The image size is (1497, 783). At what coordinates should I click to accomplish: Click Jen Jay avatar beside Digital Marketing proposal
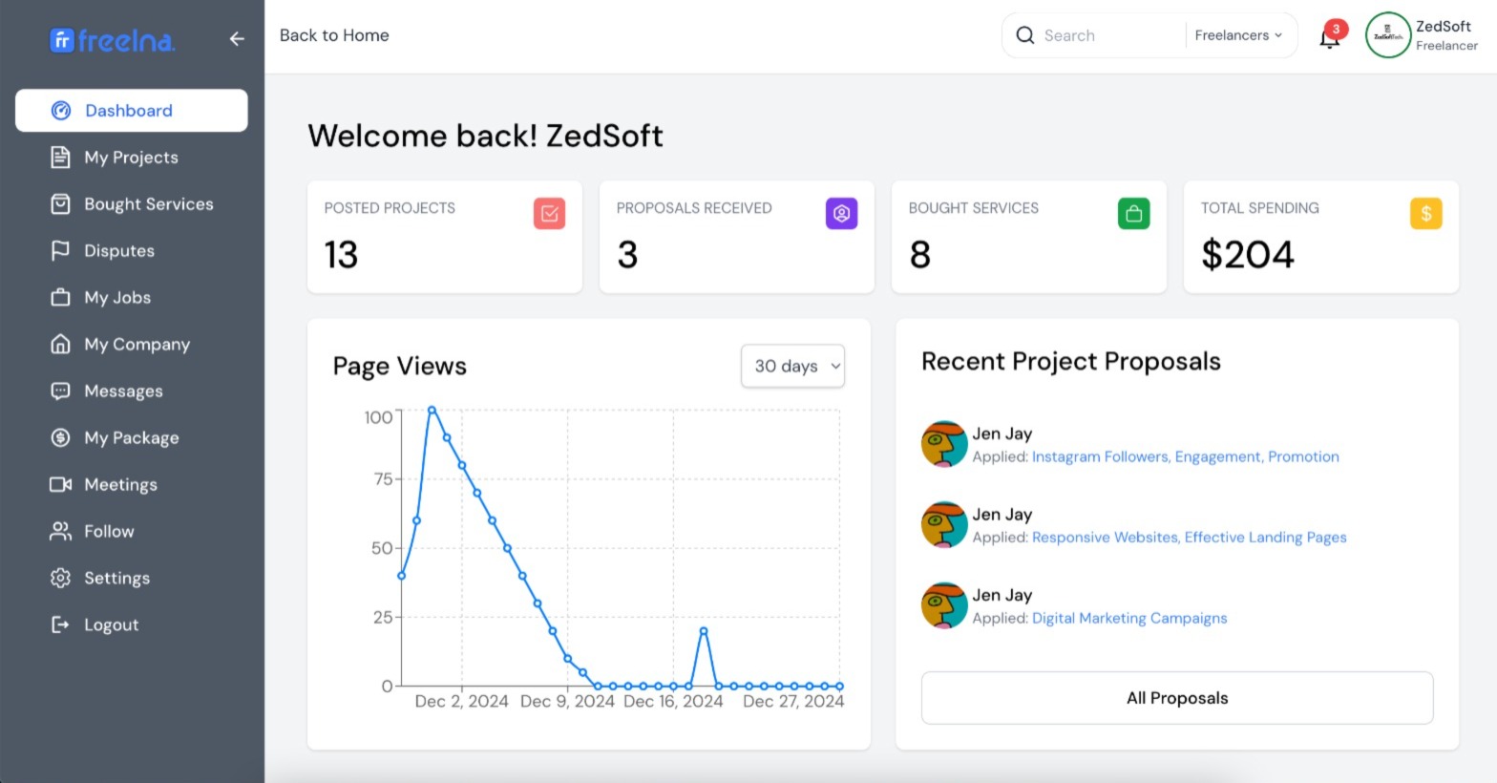tap(944, 605)
